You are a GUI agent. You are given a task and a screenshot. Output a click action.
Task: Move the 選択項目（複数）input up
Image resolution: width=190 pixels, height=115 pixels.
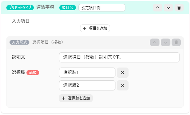[x=155, y=42]
